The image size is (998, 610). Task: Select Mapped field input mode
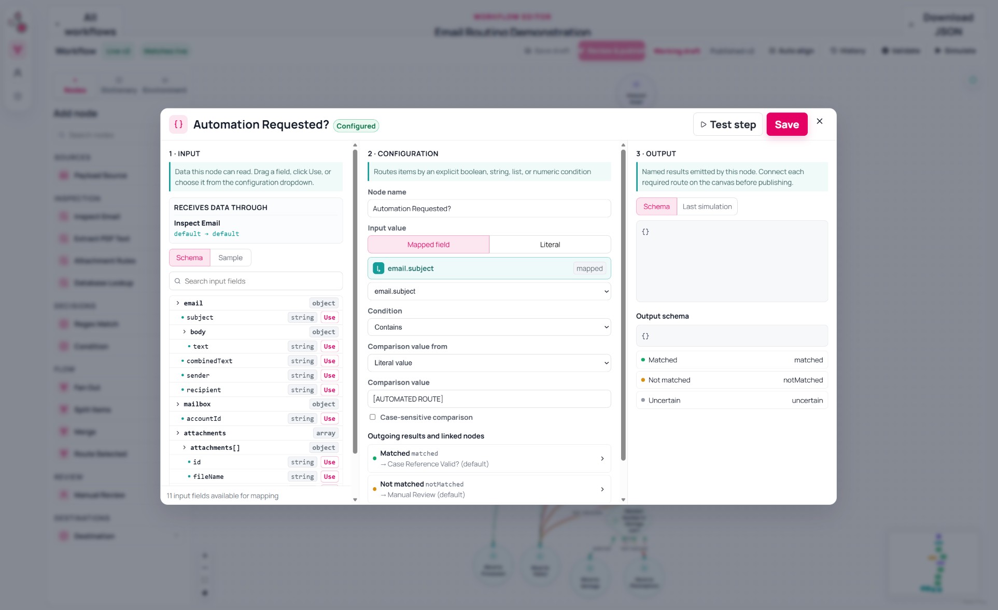click(x=428, y=245)
